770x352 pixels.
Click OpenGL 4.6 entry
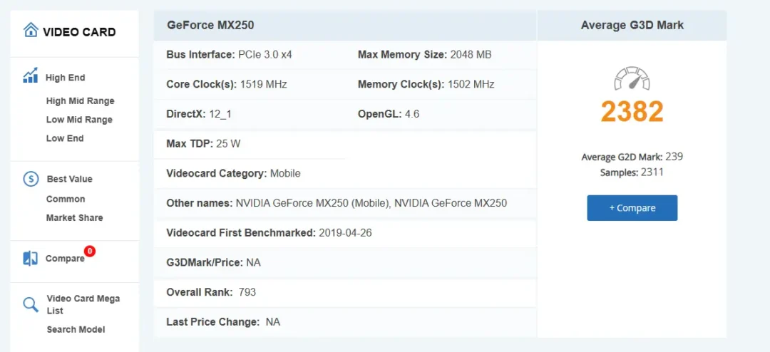pos(389,115)
